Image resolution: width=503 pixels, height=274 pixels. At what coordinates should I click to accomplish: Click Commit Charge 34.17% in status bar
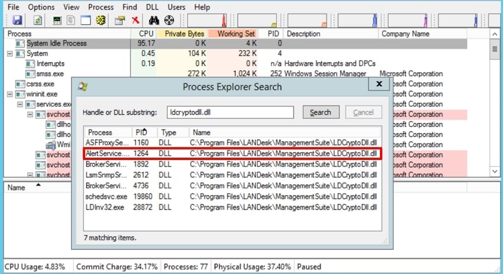117,267
